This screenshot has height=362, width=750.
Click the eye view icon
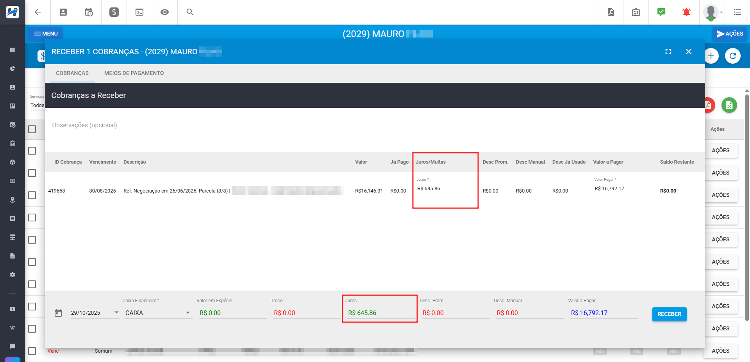pyautogui.click(x=165, y=12)
